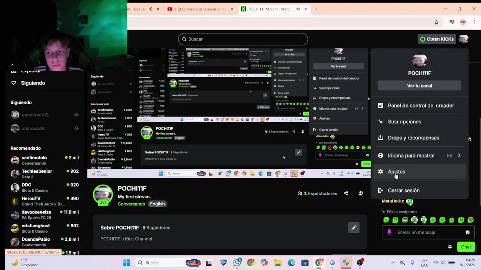Click the POCHI11F live avatar thumbnail
The height and width of the screenshot is (270, 481).
pos(103,195)
